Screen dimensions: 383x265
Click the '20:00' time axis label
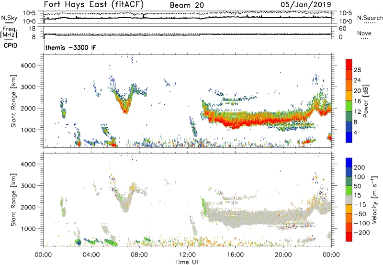[x=283, y=255]
